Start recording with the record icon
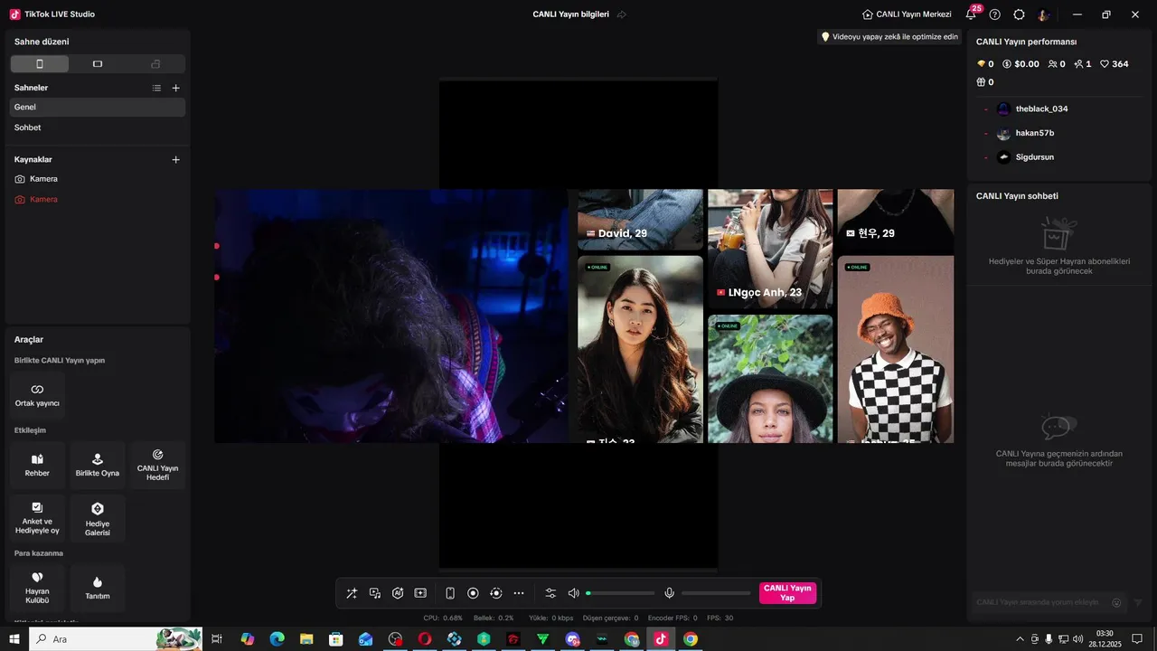1157x651 pixels. [473, 593]
